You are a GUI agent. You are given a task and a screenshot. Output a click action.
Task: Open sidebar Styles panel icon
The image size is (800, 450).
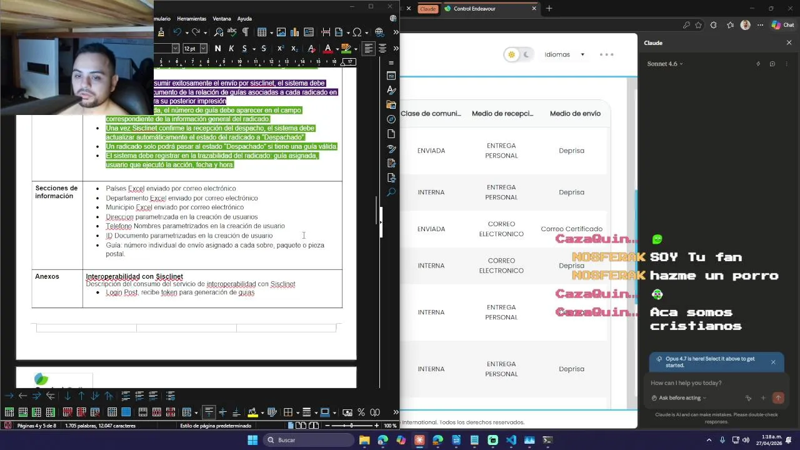coord(391,91)
